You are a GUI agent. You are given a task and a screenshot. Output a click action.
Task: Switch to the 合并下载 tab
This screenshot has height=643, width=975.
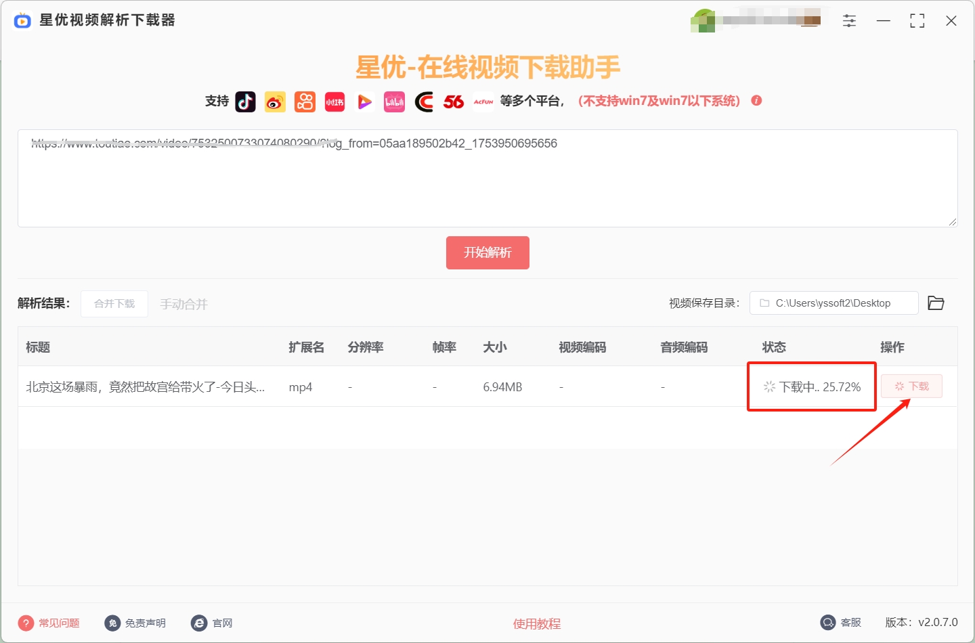click(x=114, y=303)
